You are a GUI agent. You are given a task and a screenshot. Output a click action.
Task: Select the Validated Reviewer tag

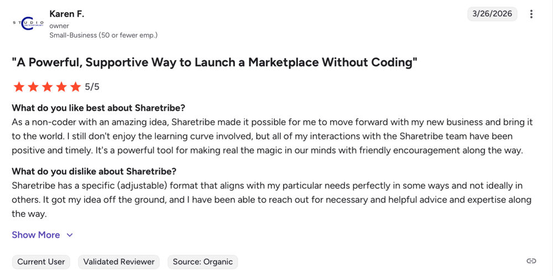[x=119, y=262]
